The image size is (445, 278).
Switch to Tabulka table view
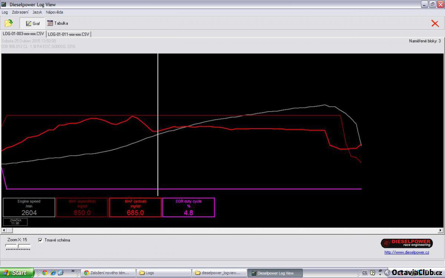(x=57, y=23)
